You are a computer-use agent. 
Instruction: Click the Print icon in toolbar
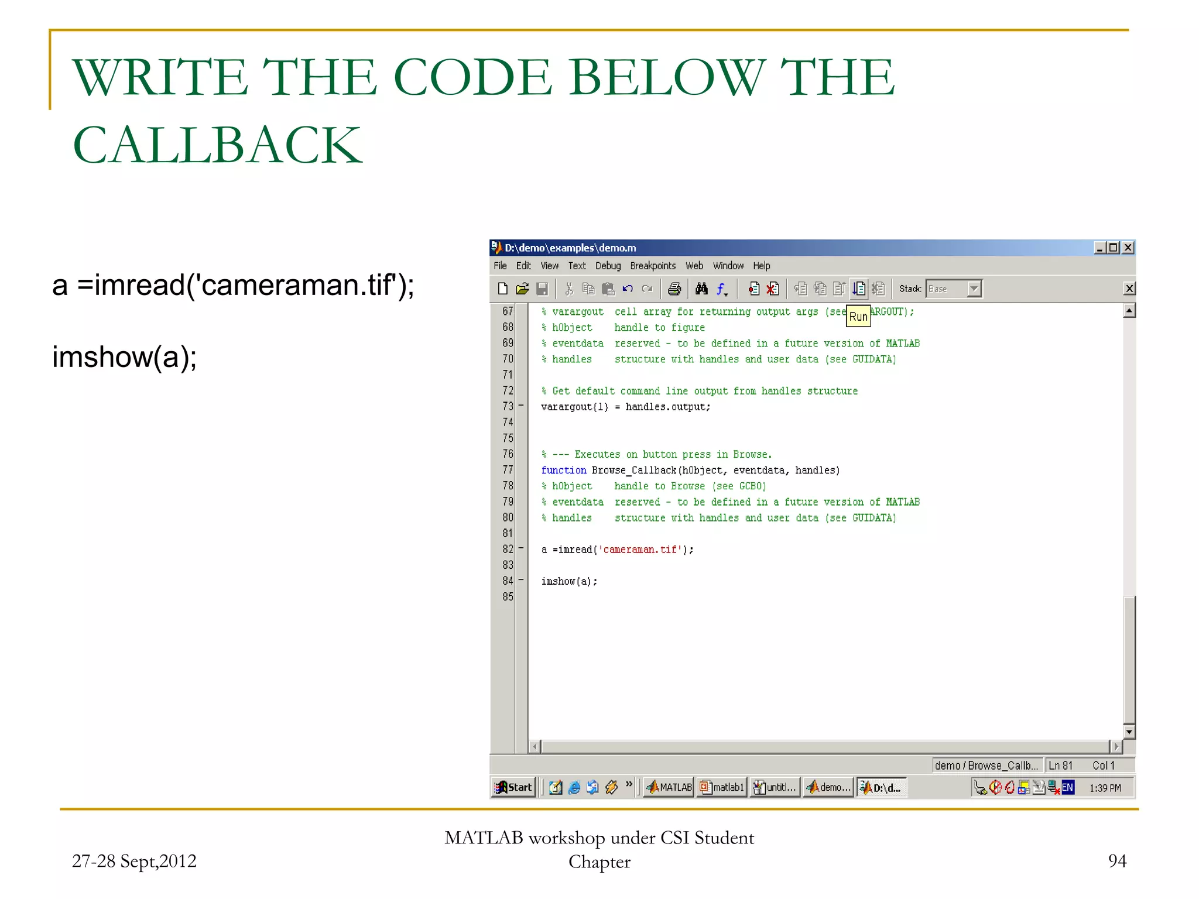674,289
